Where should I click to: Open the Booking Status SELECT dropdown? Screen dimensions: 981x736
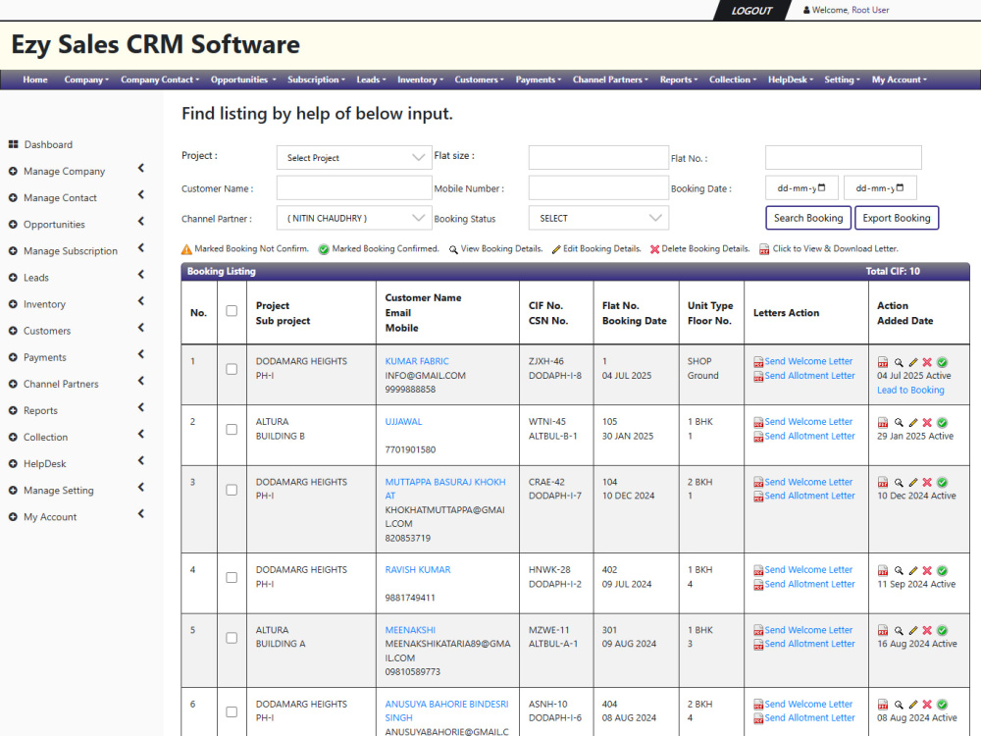(598, 219)
